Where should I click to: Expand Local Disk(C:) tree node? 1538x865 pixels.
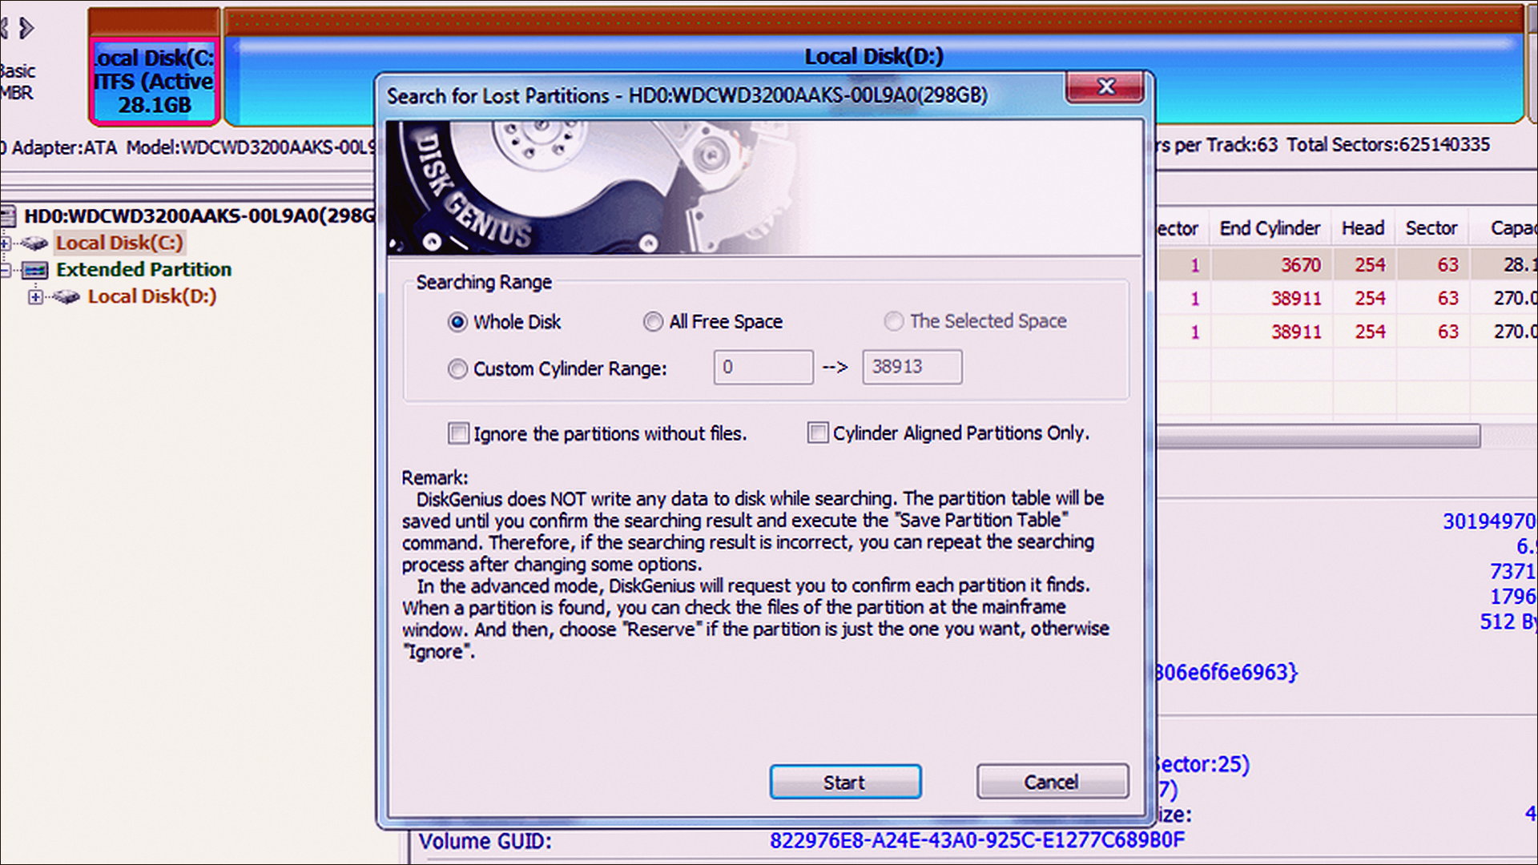[6, 243]
